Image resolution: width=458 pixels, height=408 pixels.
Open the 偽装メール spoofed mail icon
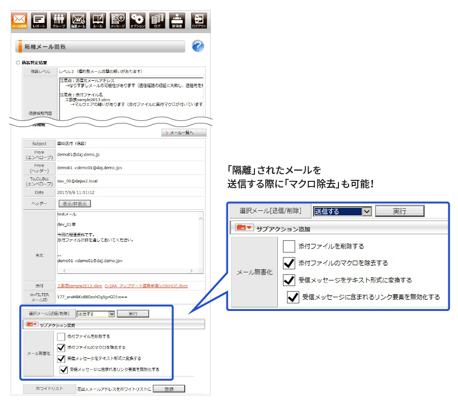tap(78, 20)
